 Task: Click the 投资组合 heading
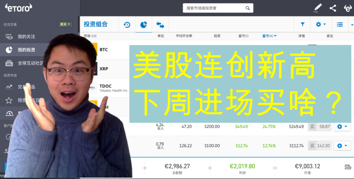click(x=96, y=24)
